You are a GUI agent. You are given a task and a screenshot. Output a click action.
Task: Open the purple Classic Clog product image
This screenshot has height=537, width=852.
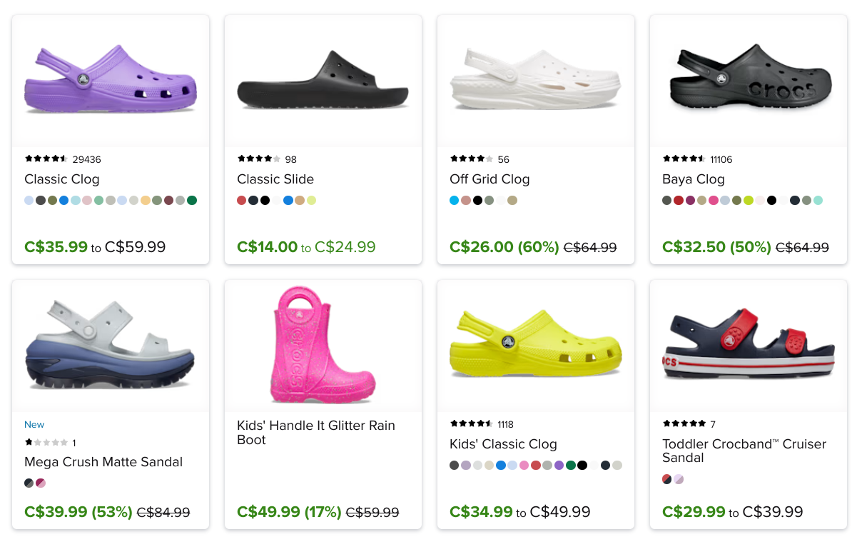click(x=111, y=80)
